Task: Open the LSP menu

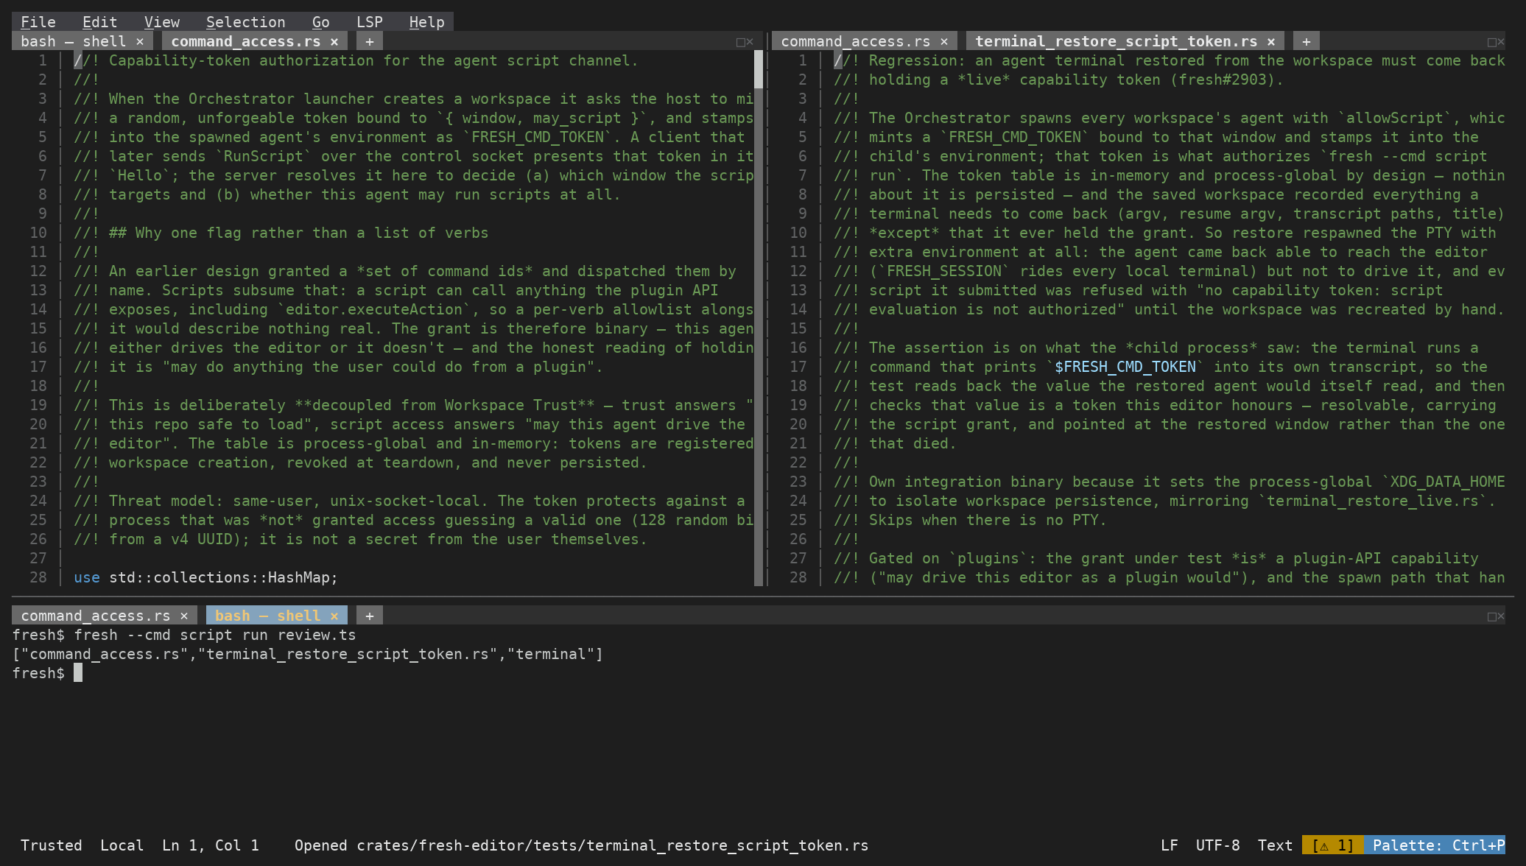Action: tap(369, 22)
